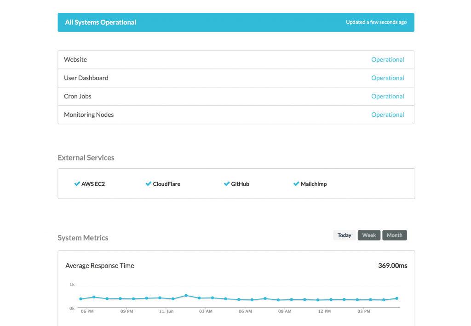Click the Monitoring Nodes component name
The image size is (471, 326).
point(89,114)
